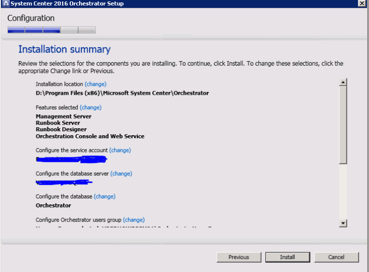
Task: Click the last empty progress bar segment
Action: tap(87, 30)
